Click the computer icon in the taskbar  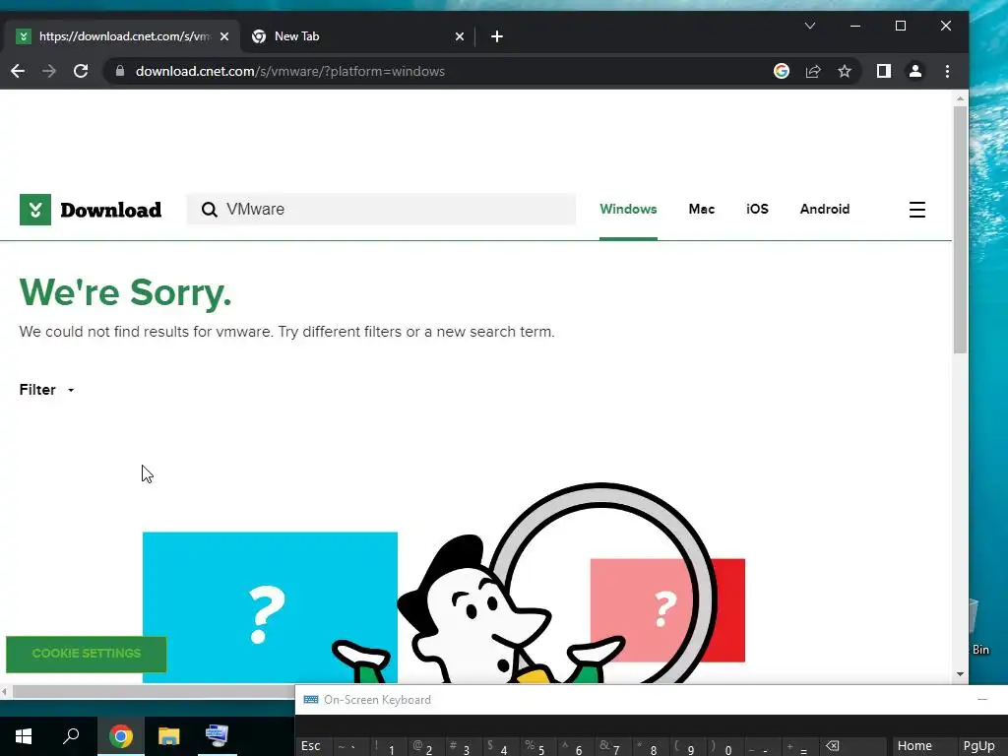[x=217, y=736]
